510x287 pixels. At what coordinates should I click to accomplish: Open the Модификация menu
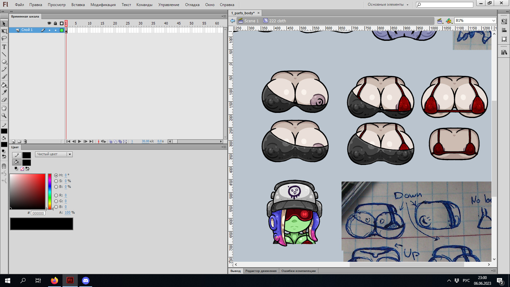coord(103,5)
